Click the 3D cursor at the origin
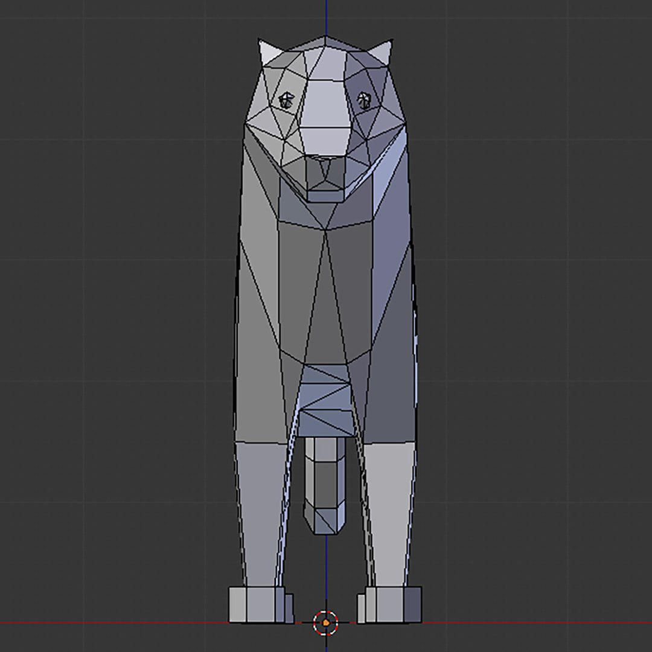Viewport: 652px width, 652px height. point(325,622)
